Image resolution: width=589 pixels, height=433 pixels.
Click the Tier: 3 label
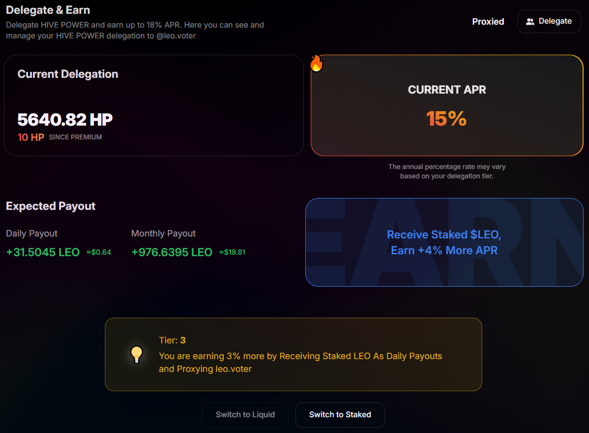tap(172, 340)
